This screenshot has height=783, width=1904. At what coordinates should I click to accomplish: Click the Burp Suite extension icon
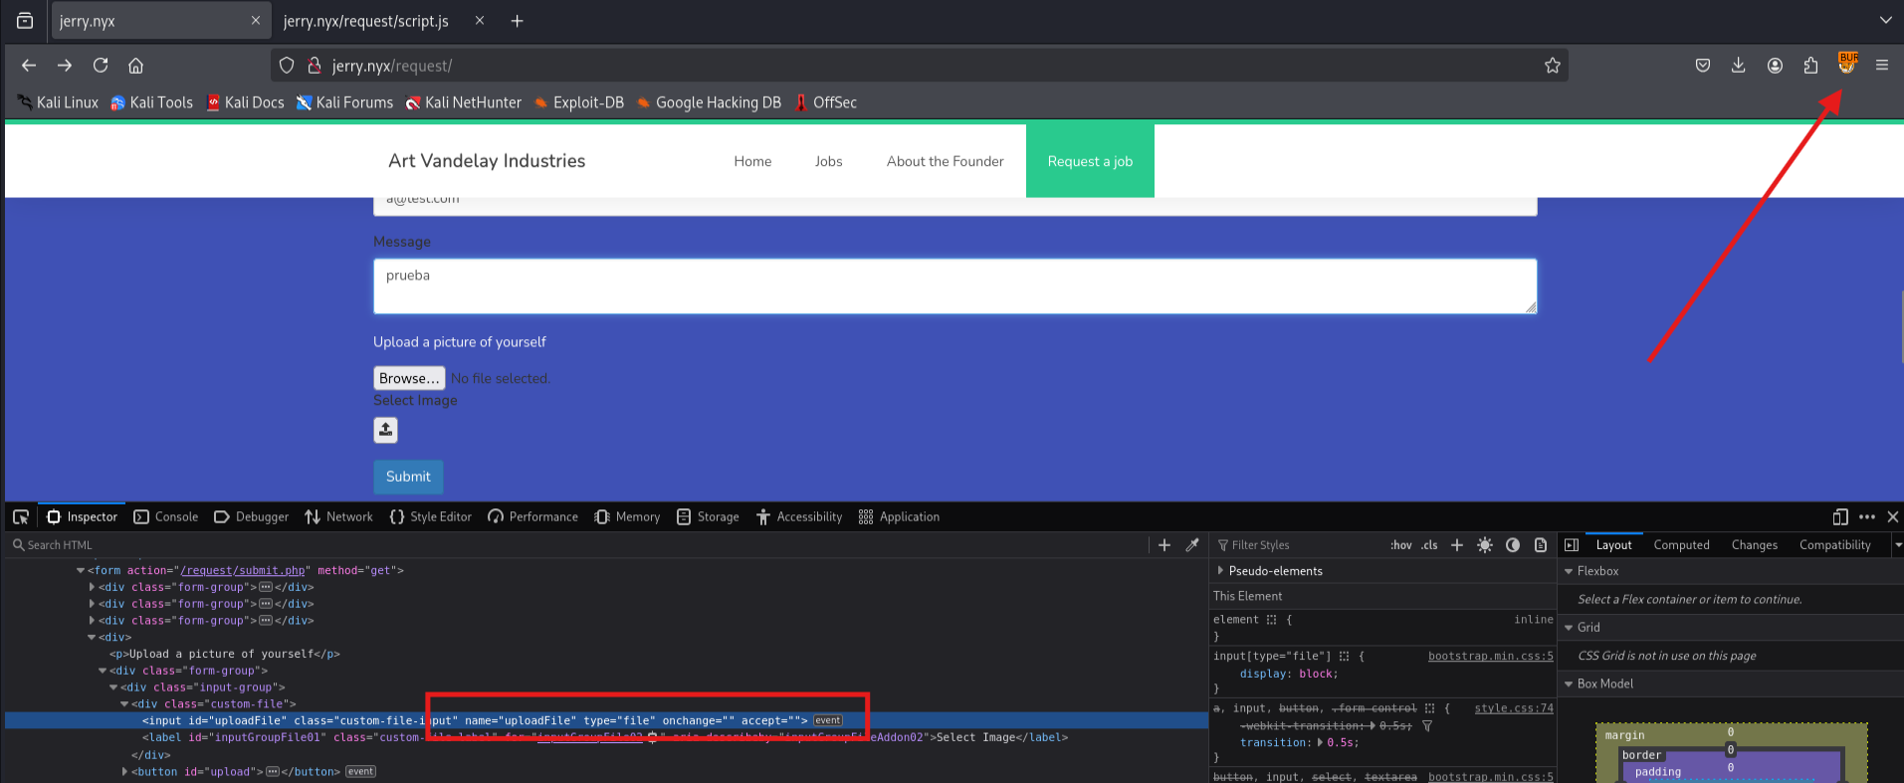pos(1847,64)
